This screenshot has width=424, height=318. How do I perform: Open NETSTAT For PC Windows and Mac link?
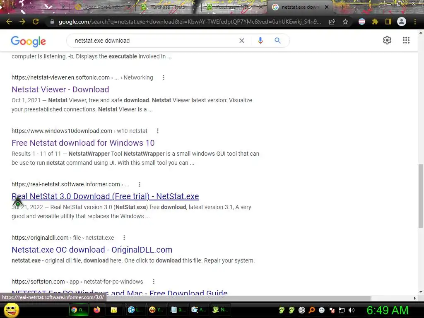click(x=120, y=293)
